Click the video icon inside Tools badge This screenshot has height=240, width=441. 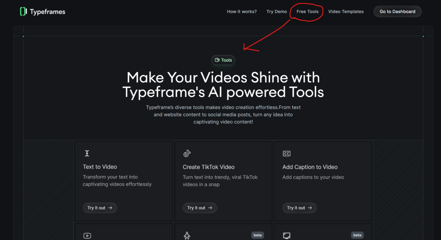tap(217, 60)
